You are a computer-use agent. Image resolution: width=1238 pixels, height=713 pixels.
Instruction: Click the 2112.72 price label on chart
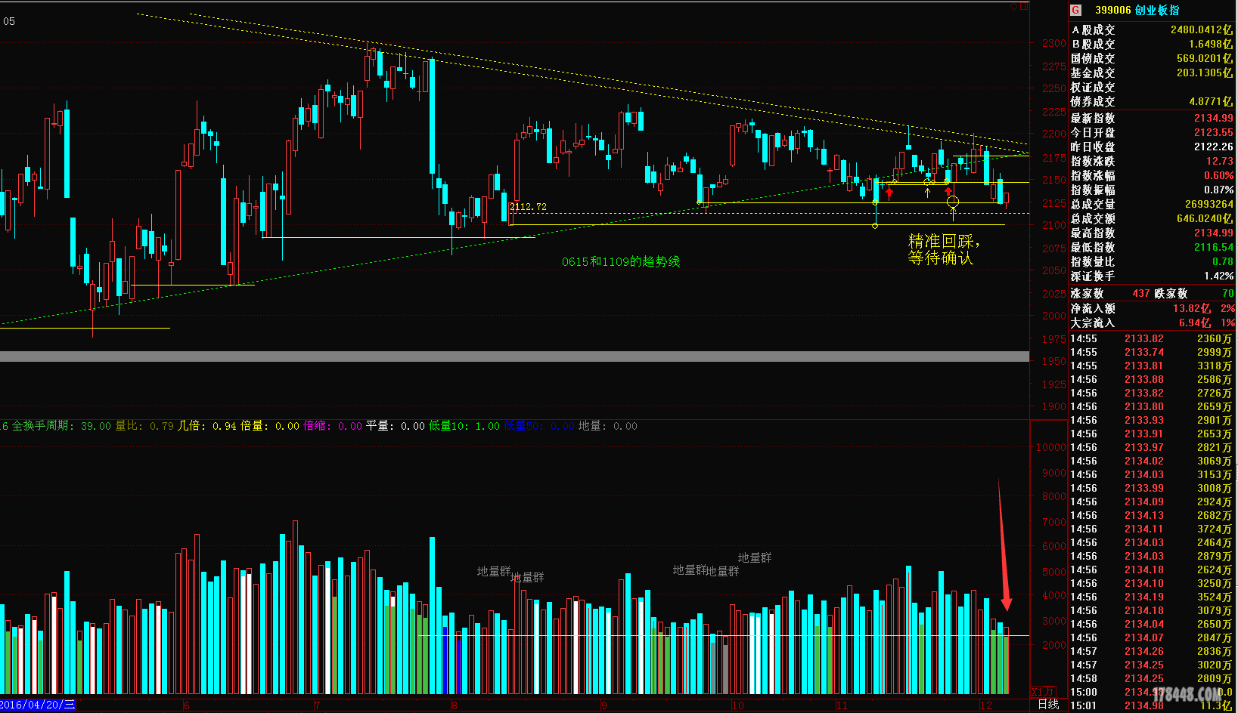(x=528, y=206)
